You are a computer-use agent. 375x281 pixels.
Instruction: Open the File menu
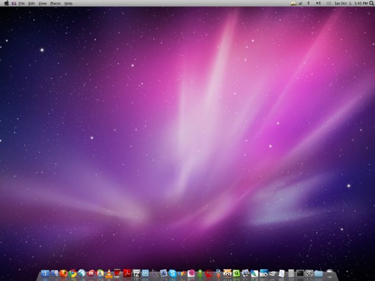pyautogui.click(x=21, y=4)
